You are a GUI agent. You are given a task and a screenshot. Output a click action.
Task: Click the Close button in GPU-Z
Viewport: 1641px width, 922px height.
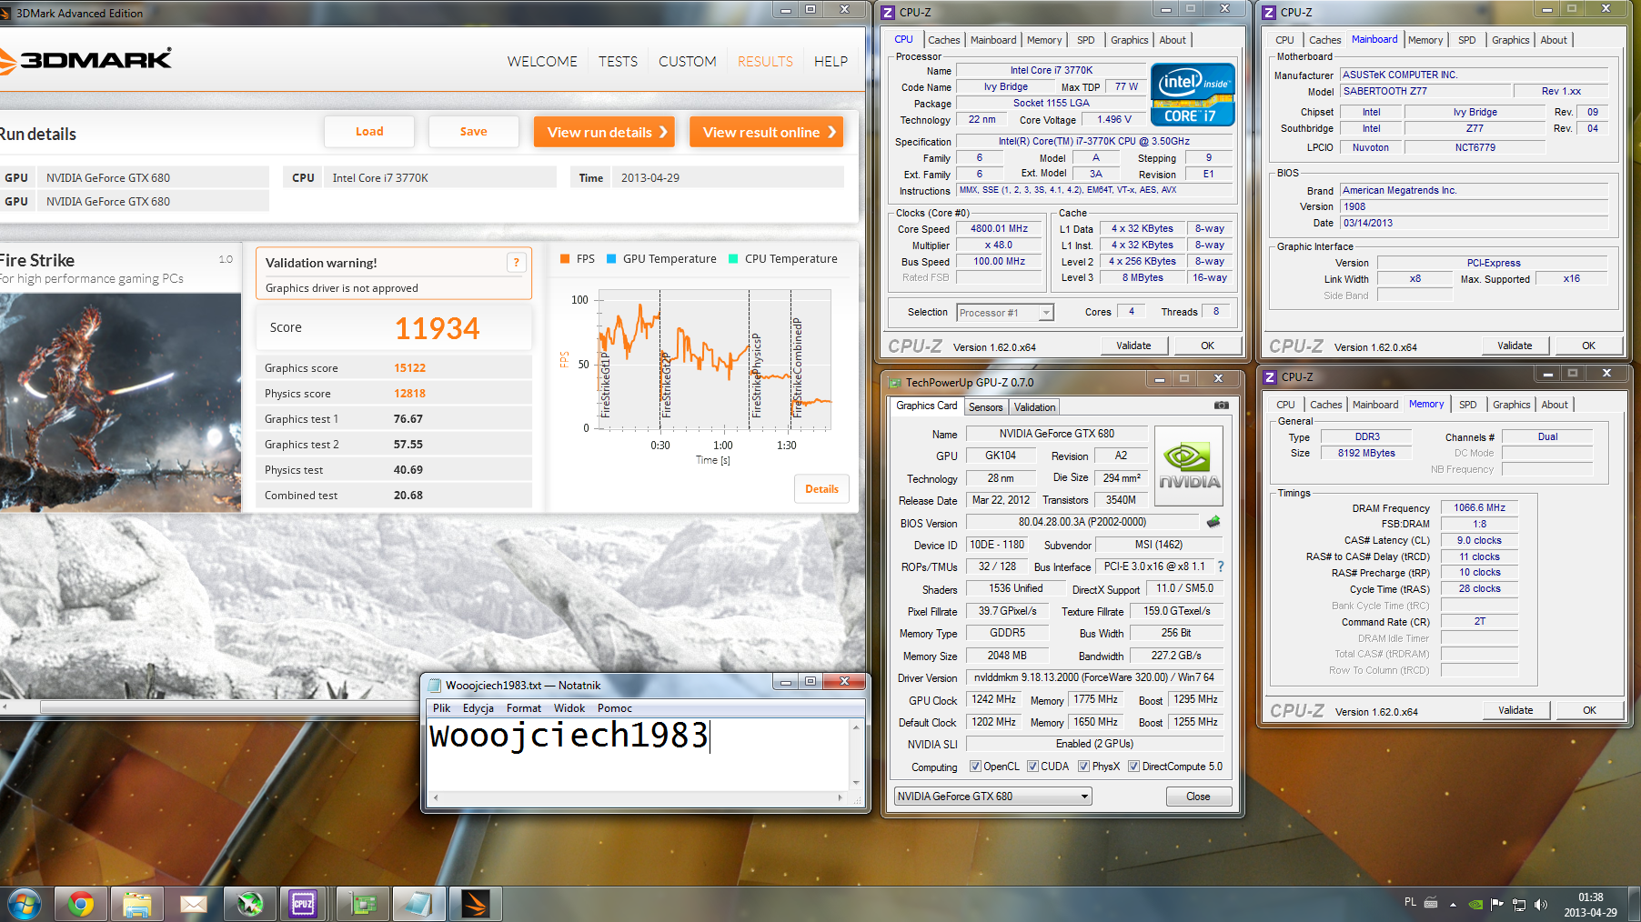click(x=1198, y=797)
